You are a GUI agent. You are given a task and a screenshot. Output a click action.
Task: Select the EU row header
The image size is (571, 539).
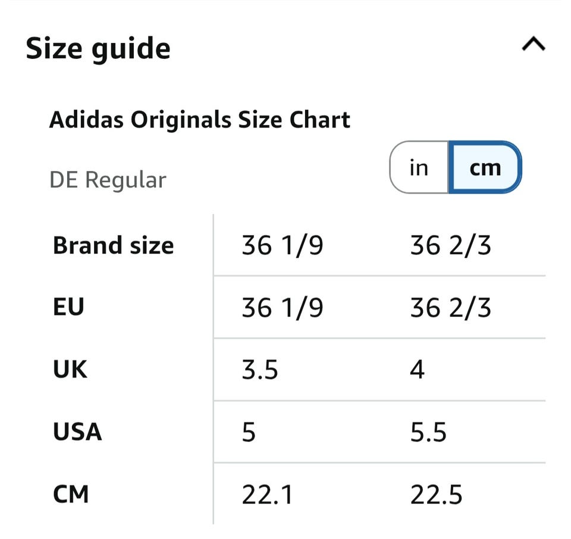click(68, 307)
